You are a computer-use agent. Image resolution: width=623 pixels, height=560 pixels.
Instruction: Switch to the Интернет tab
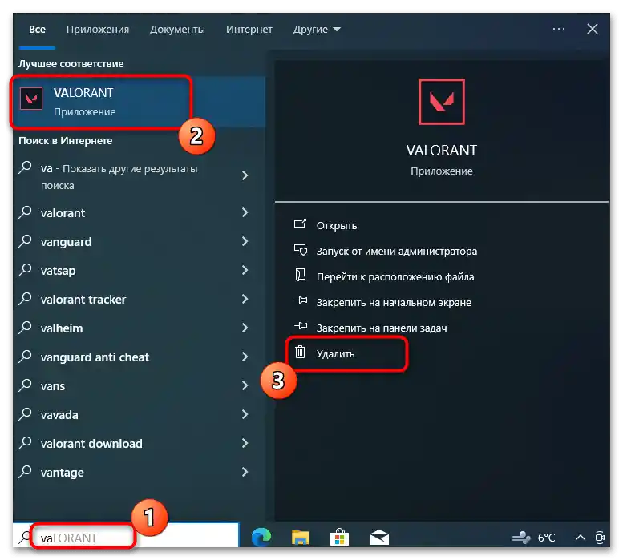pyautogui.click(x=249, y=30)
